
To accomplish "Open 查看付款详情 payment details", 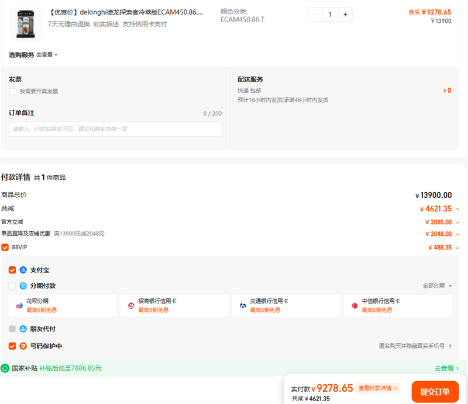I will click(x=378, y=388).
